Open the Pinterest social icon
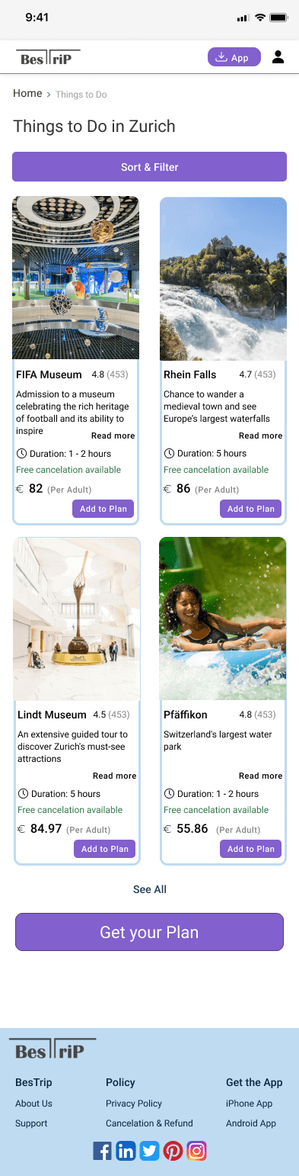The image size is (299, 1176). pos(173,1150)
